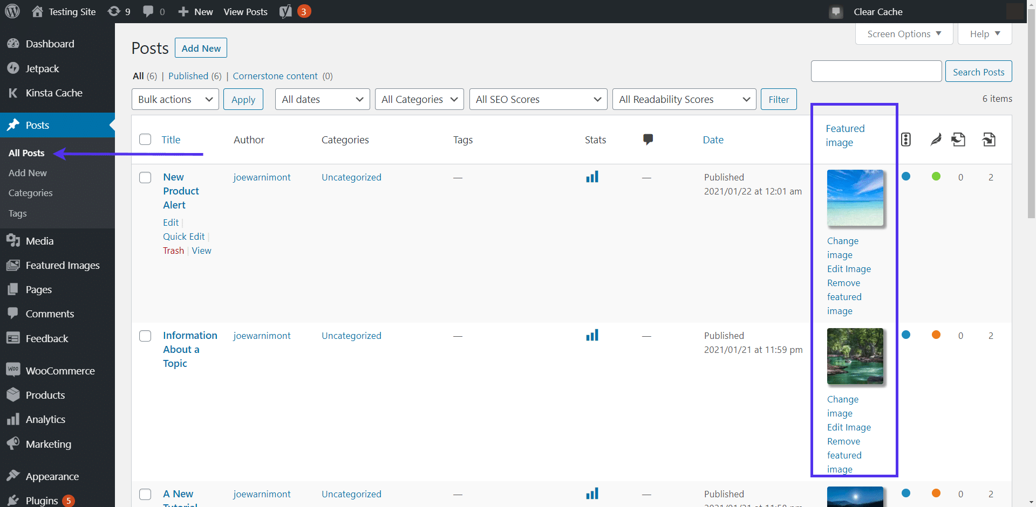
Task: Click Quick Edit under New Product Alert
Action: click(184, 237)
